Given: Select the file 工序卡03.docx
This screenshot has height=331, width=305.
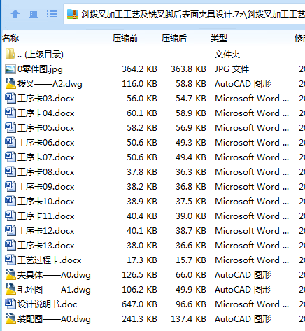Looking at the screenshot, I should pyautogui.click(x=46, y=99).
